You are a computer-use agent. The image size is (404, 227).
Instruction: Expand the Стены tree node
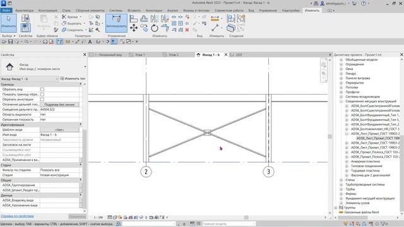click(341, 180)
